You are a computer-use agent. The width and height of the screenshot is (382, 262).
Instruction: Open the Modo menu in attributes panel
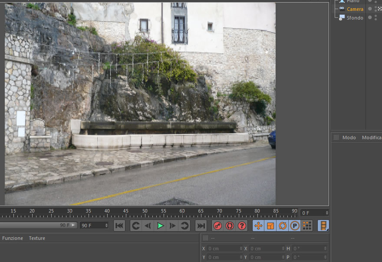pos(349,138)
